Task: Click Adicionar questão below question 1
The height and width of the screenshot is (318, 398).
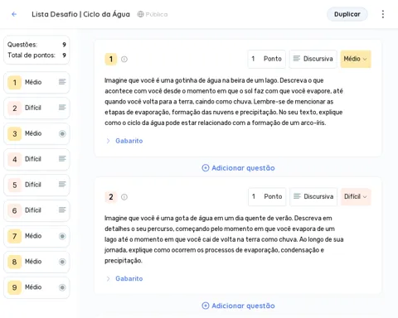Action: (238, 168)
